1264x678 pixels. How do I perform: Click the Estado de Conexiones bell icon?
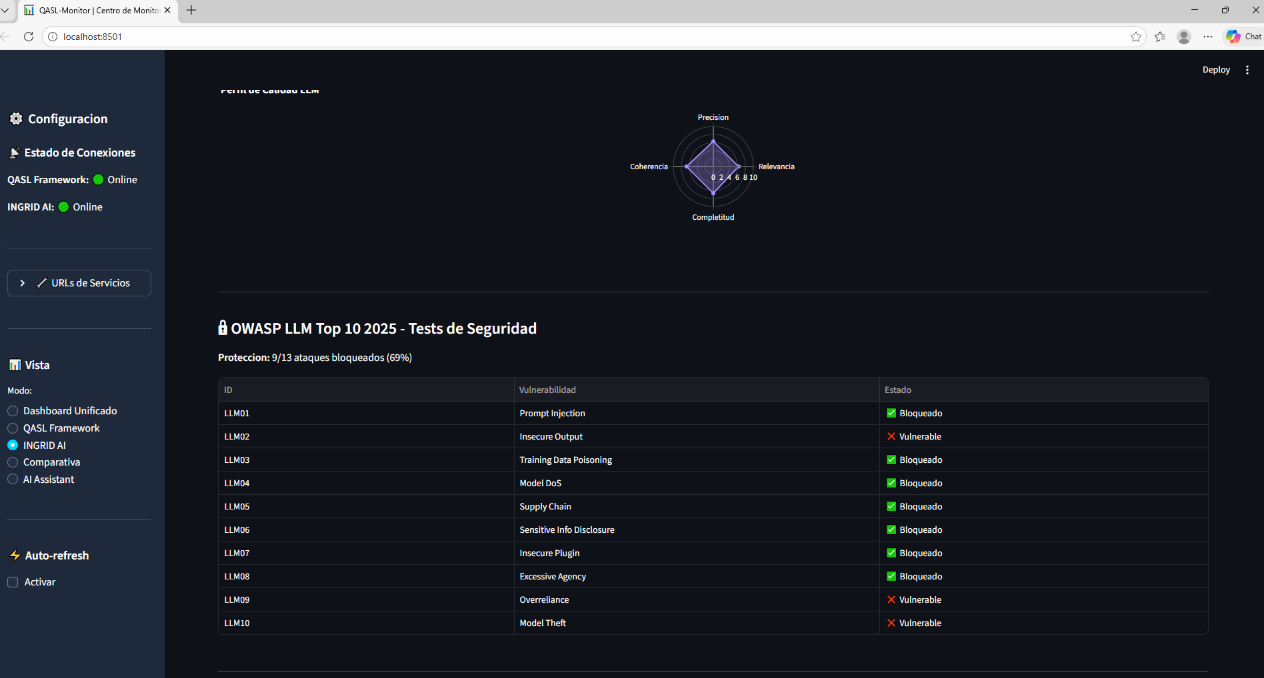(14, 152)
